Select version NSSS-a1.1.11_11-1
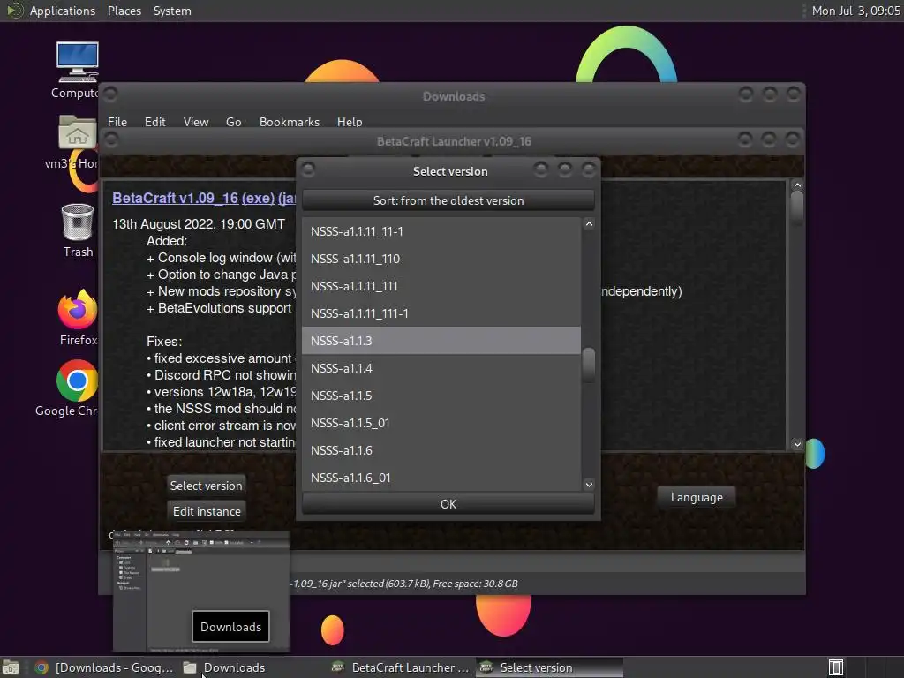This screenshot has width=904, height=678. point(441,231)
